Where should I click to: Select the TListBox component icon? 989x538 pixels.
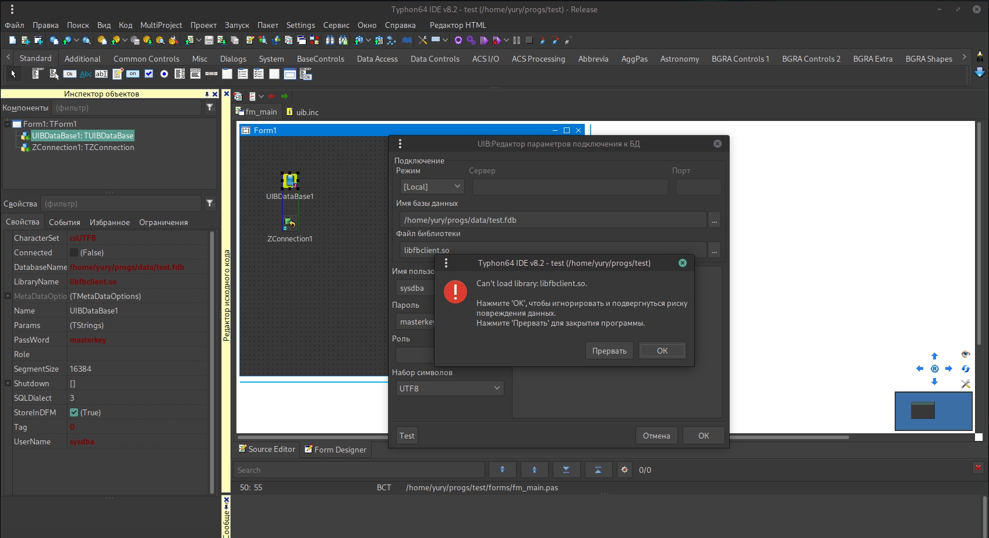[179, 74]
